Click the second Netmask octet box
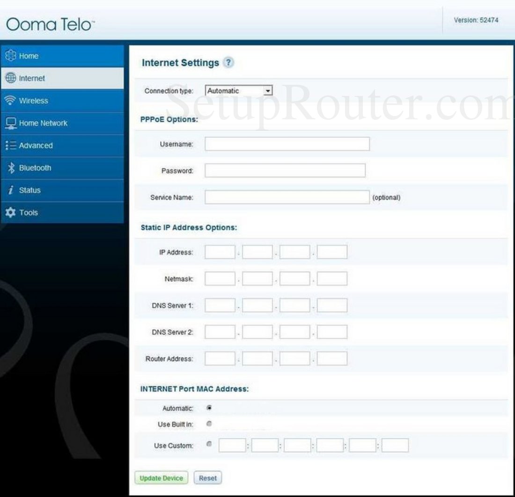Screen dimensions: 515x497 (x=257, y=278)
